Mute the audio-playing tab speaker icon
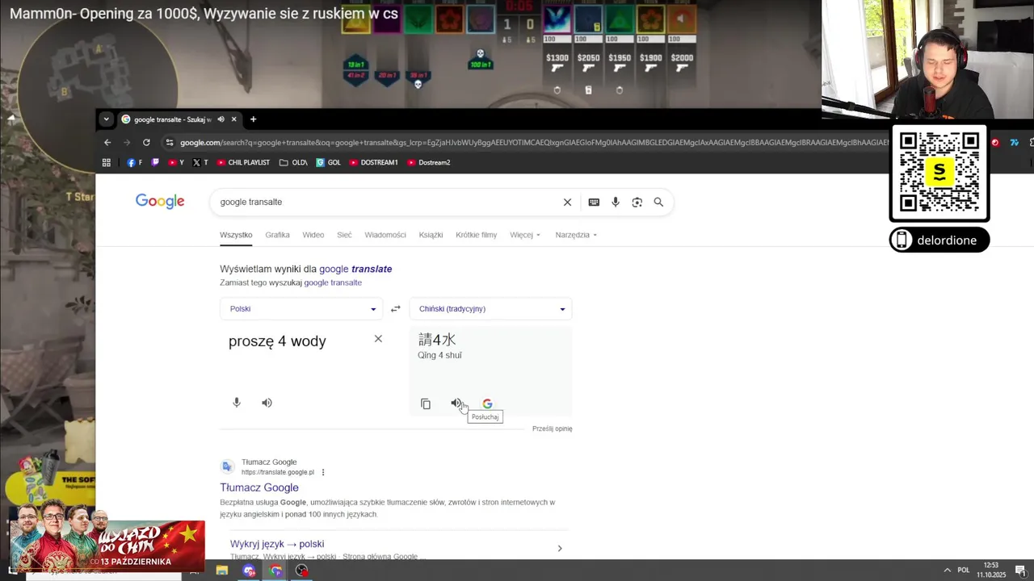This screenshot has width=1034, height=581. tap(221, 119)
